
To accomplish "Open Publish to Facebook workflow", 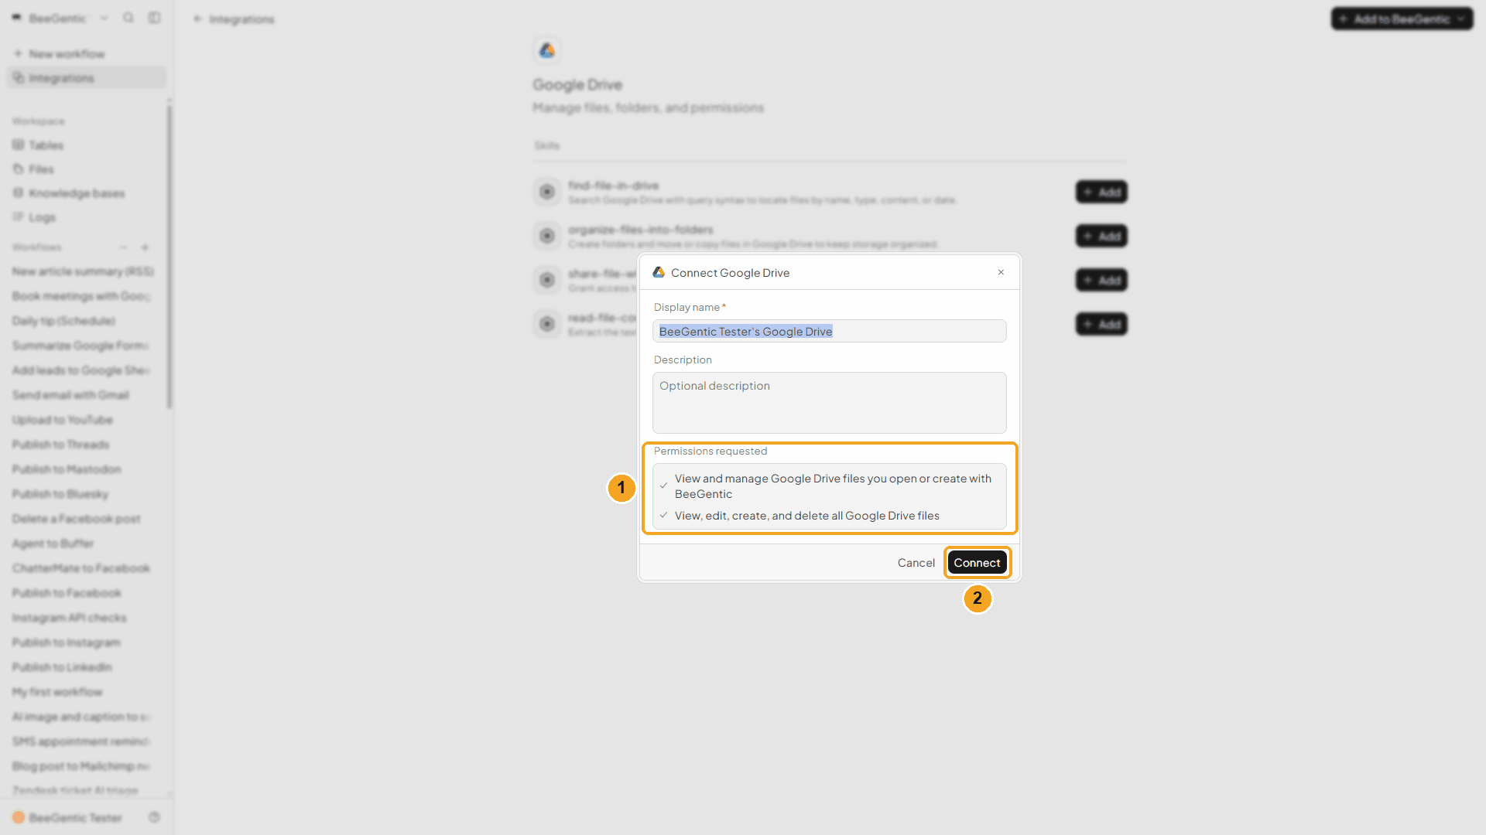I will point(67,593).
